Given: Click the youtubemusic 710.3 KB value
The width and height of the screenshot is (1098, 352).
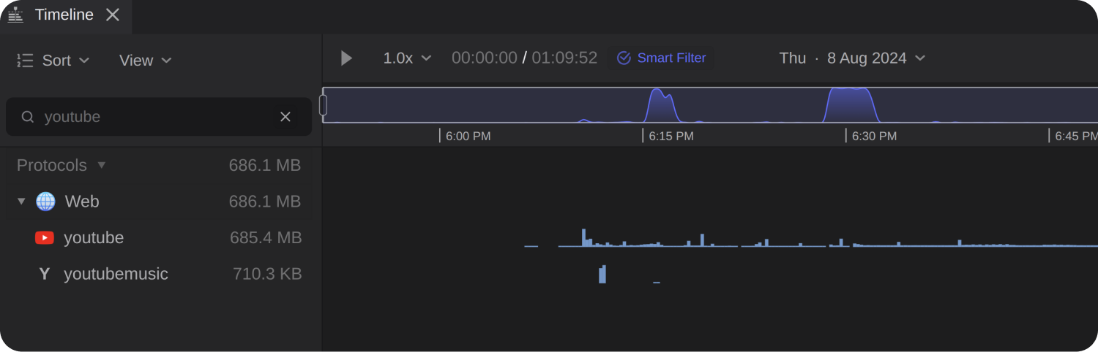Looking at the screenshot, I should [x=267, y=275].
